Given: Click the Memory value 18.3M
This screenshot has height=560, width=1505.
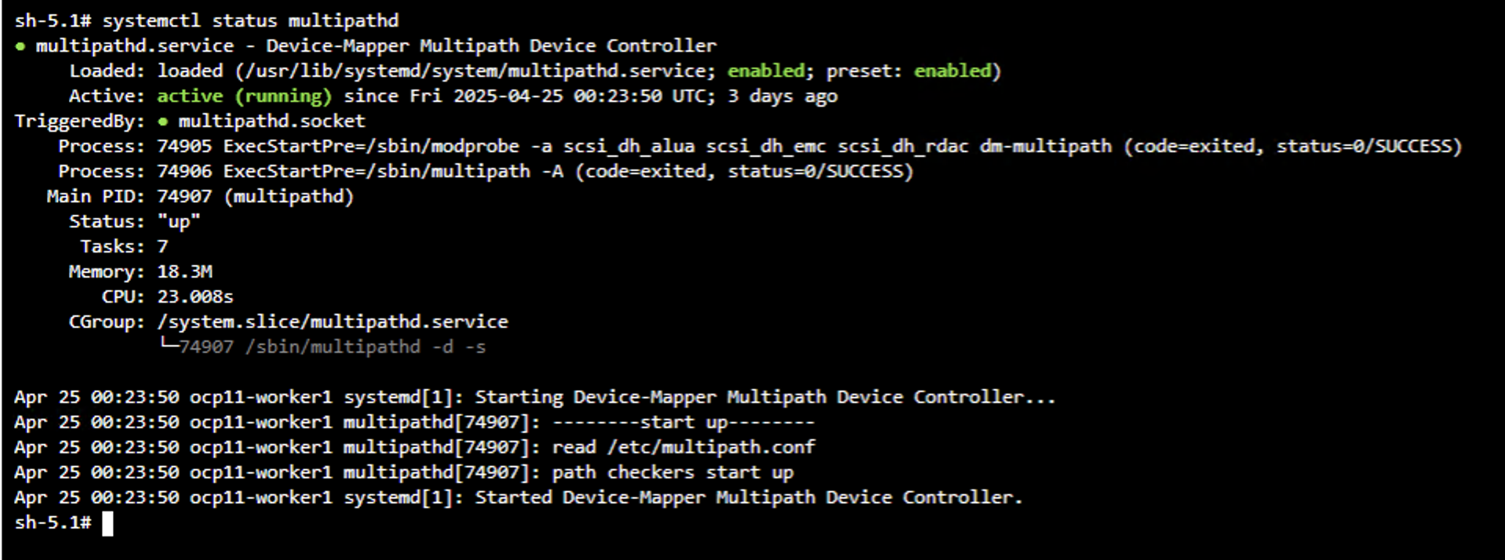Looking at the screenshot, I should (x=184, y=272).
